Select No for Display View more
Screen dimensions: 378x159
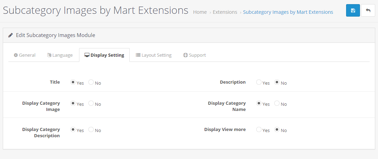click(x=277, y=130)
